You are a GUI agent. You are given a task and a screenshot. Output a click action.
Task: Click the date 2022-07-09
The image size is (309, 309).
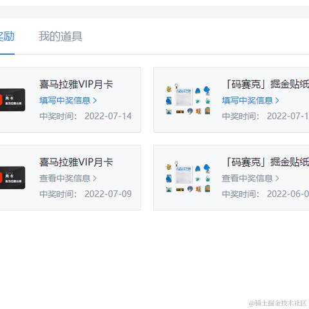[x=108, y=194]
